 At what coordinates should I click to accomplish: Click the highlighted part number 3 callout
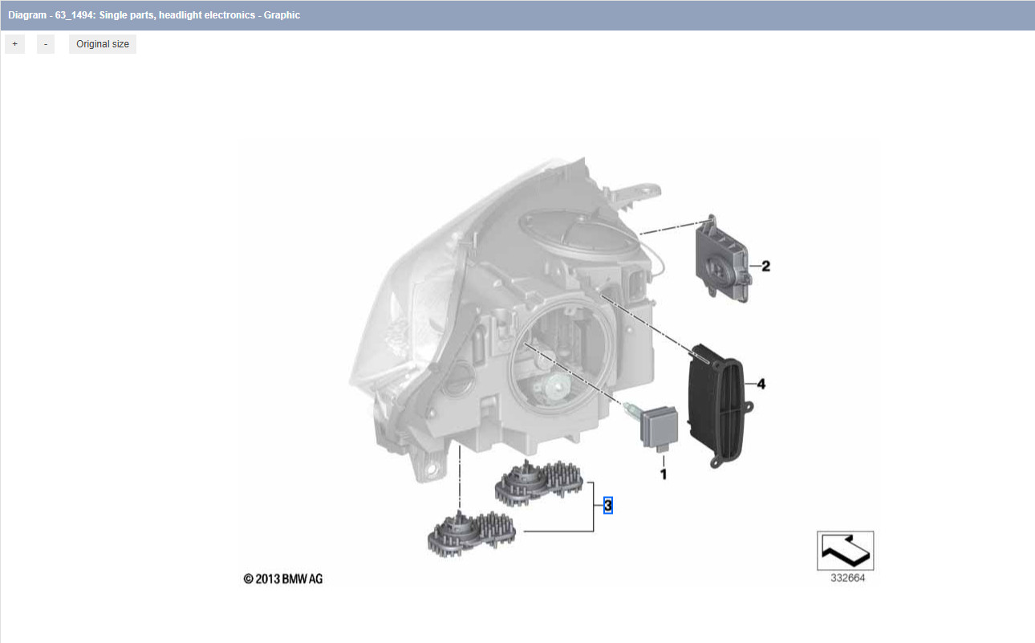click(x=607, y=506)
